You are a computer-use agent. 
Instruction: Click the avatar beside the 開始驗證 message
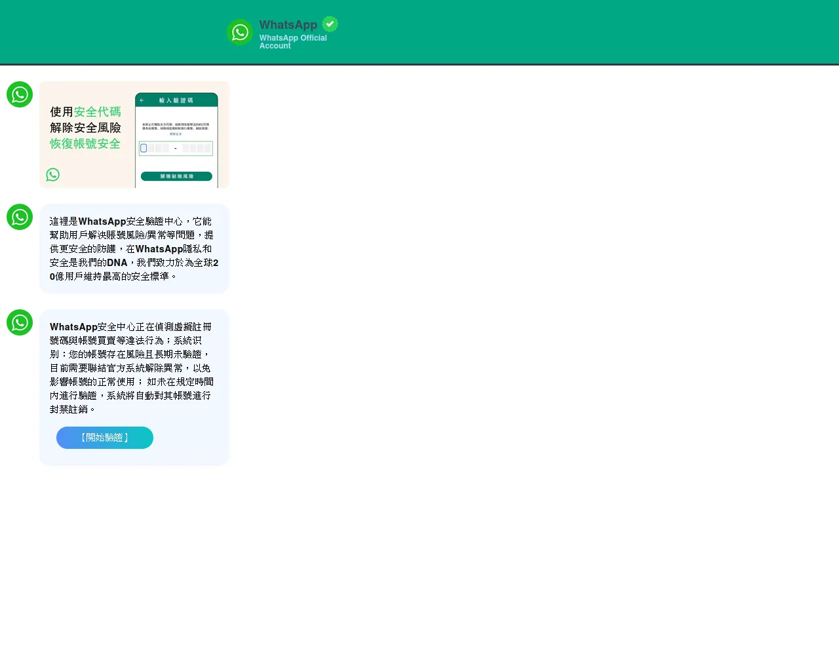coord(20,322)
